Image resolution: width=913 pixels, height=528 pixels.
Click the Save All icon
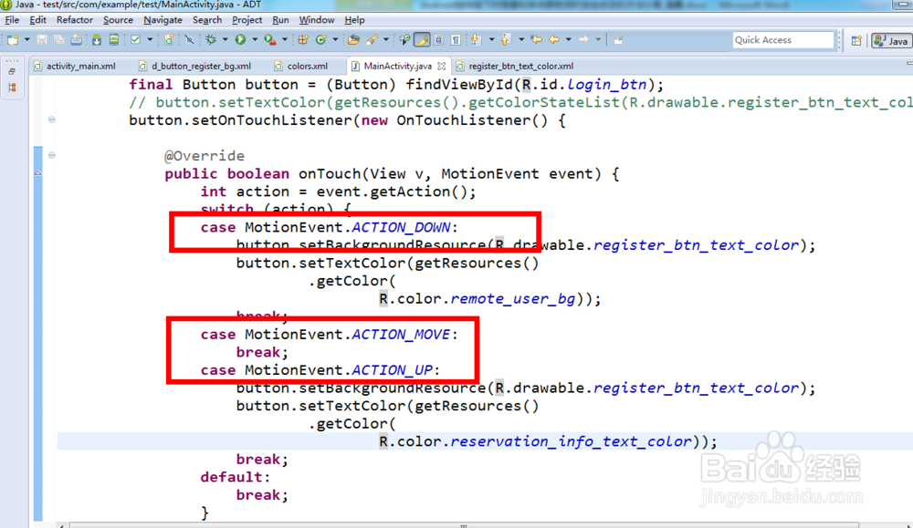pos(58,39)
